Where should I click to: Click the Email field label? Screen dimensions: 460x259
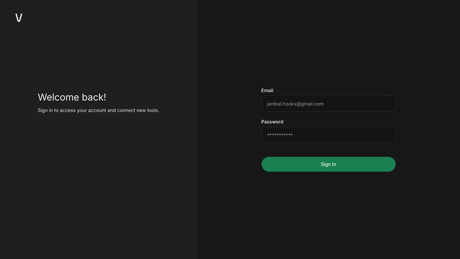(x=267, y=91)
